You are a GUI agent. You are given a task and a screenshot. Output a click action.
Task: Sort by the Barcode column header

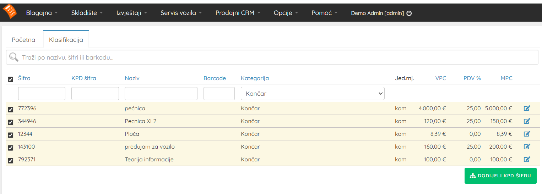pos(215,78)
